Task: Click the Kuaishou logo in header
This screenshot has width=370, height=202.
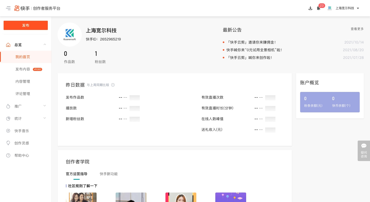Action: click(22, 8)
